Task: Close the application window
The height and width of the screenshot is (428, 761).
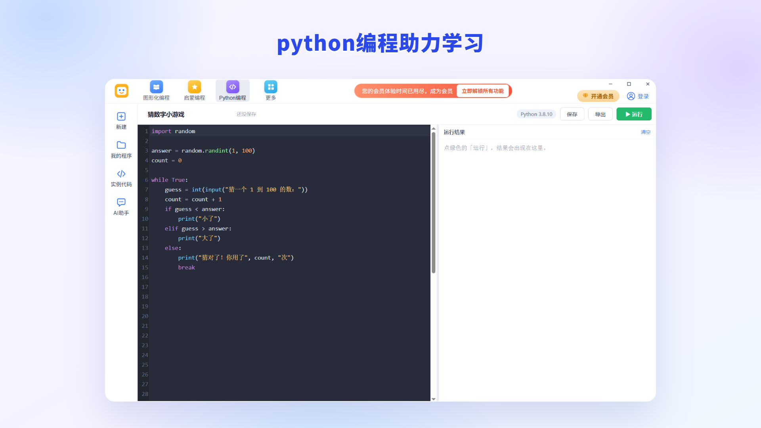Action: pos(648,84)
